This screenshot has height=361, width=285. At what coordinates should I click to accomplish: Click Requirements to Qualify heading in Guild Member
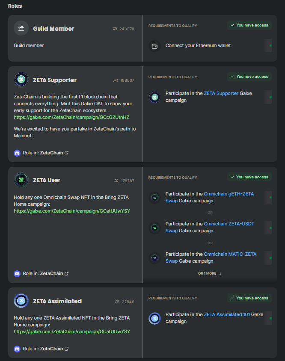(x=172, y=26)
